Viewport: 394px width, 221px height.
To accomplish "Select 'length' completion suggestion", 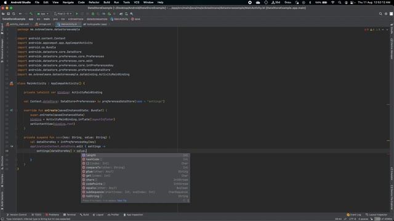I will tap(135, 155).
